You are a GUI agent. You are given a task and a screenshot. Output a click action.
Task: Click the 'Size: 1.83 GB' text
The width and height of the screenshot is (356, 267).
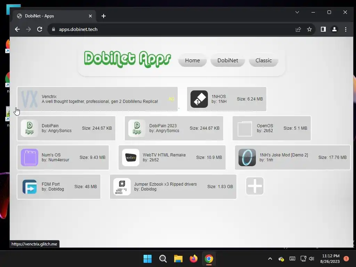pyautogui.click(x=220, y=187)
